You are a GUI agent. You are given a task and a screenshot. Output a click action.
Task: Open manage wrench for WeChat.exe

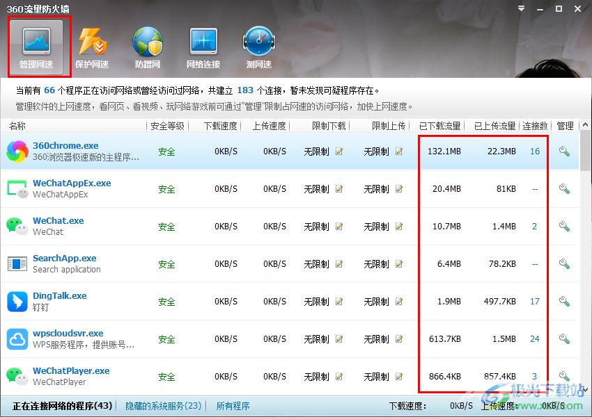pyautogui.click(x=564, y=227)
